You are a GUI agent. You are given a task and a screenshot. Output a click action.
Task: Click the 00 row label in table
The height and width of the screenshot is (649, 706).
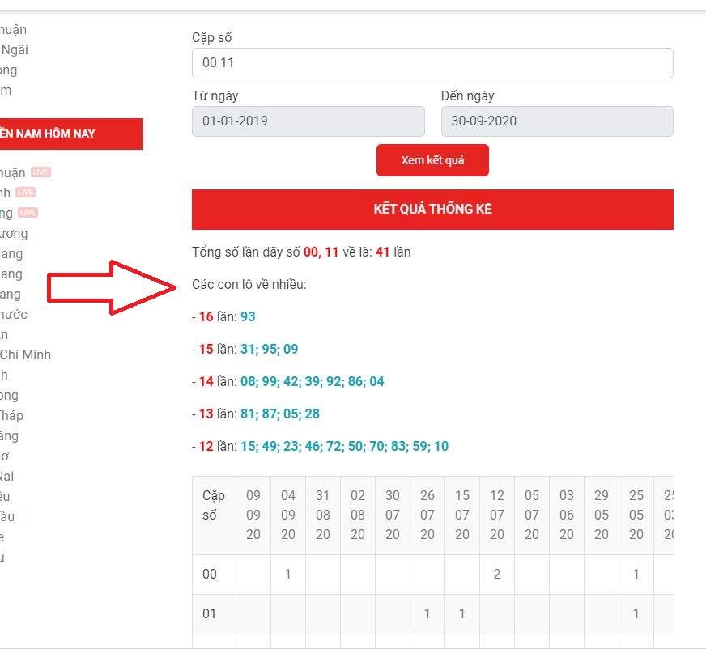210,574
